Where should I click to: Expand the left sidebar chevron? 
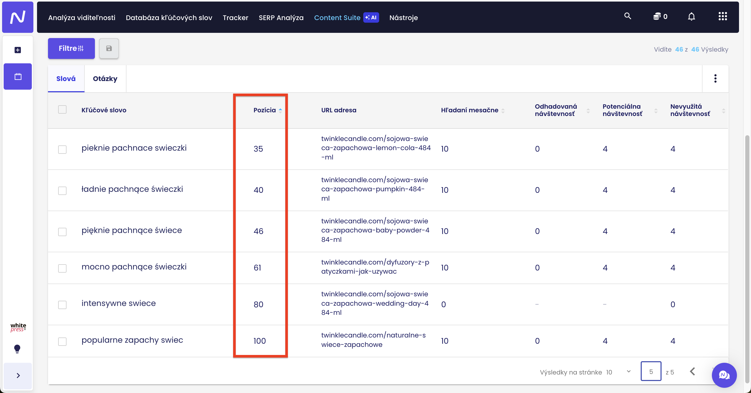18,376
